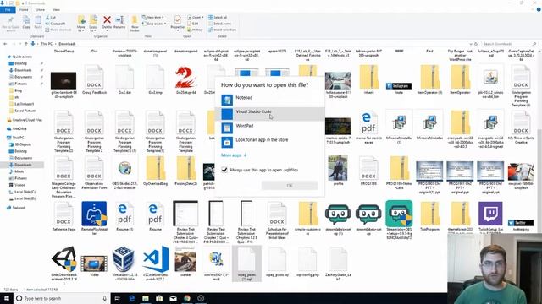Open Google Chrome from the taskbar

click(x=186, y=298)
